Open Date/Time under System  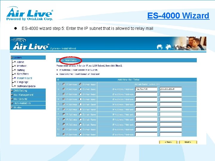click(23, 74)
